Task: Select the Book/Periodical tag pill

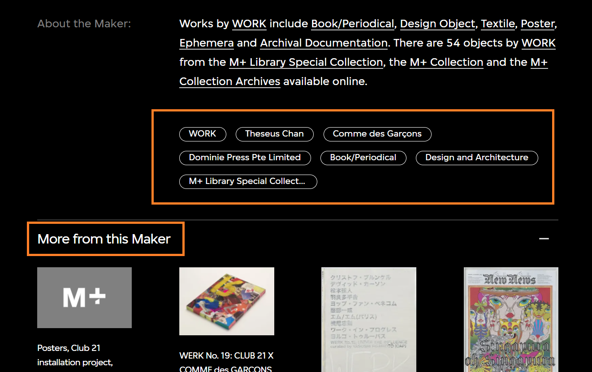Action: [x=363, y=158]
